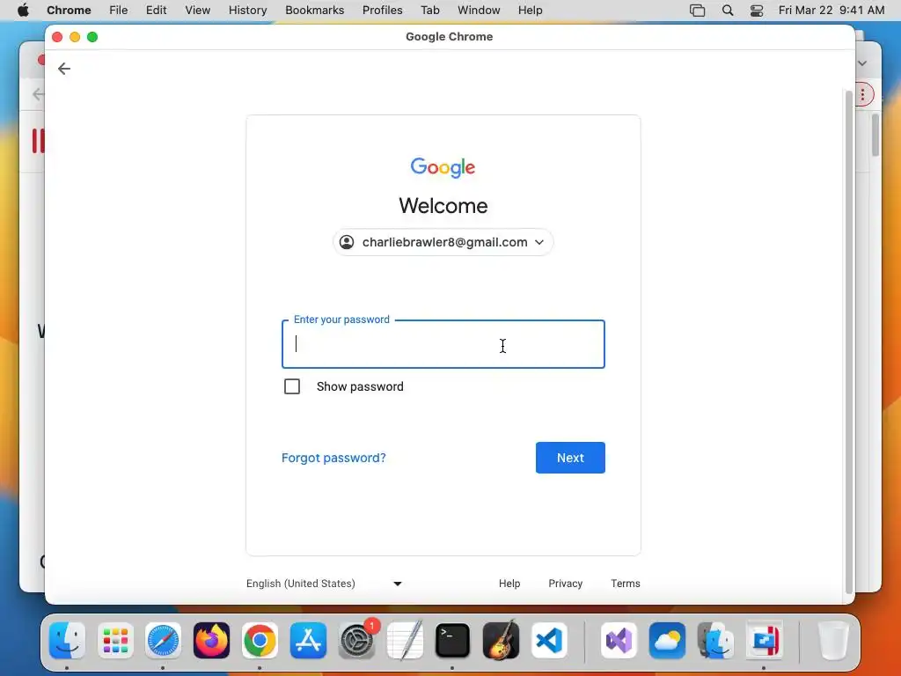Click the tab search chevron in background window
Screen dimensions: 901x676
[x=862, y=63]
